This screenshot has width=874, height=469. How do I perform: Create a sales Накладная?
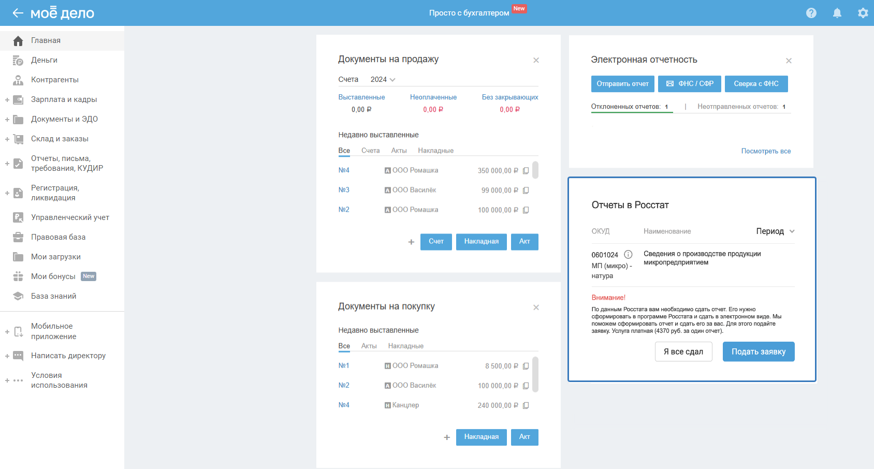coord(482,242)
